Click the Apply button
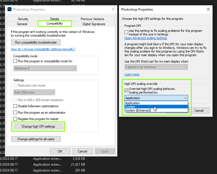Viewport: 217px width, 174px height. (105, 151)
